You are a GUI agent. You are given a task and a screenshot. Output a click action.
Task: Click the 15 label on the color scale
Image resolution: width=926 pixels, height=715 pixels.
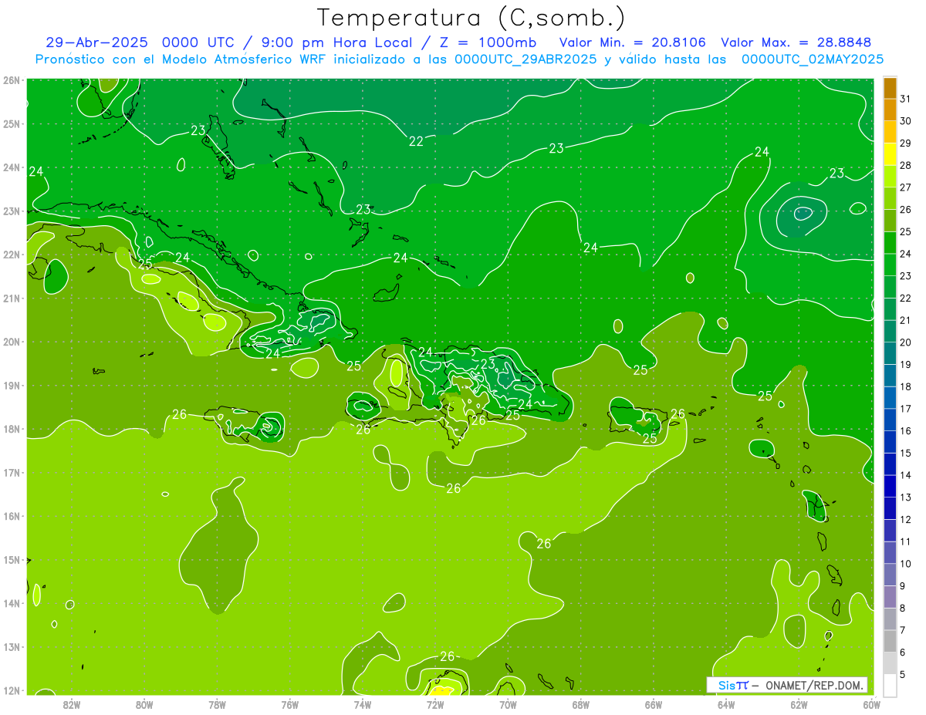point(906,453)
